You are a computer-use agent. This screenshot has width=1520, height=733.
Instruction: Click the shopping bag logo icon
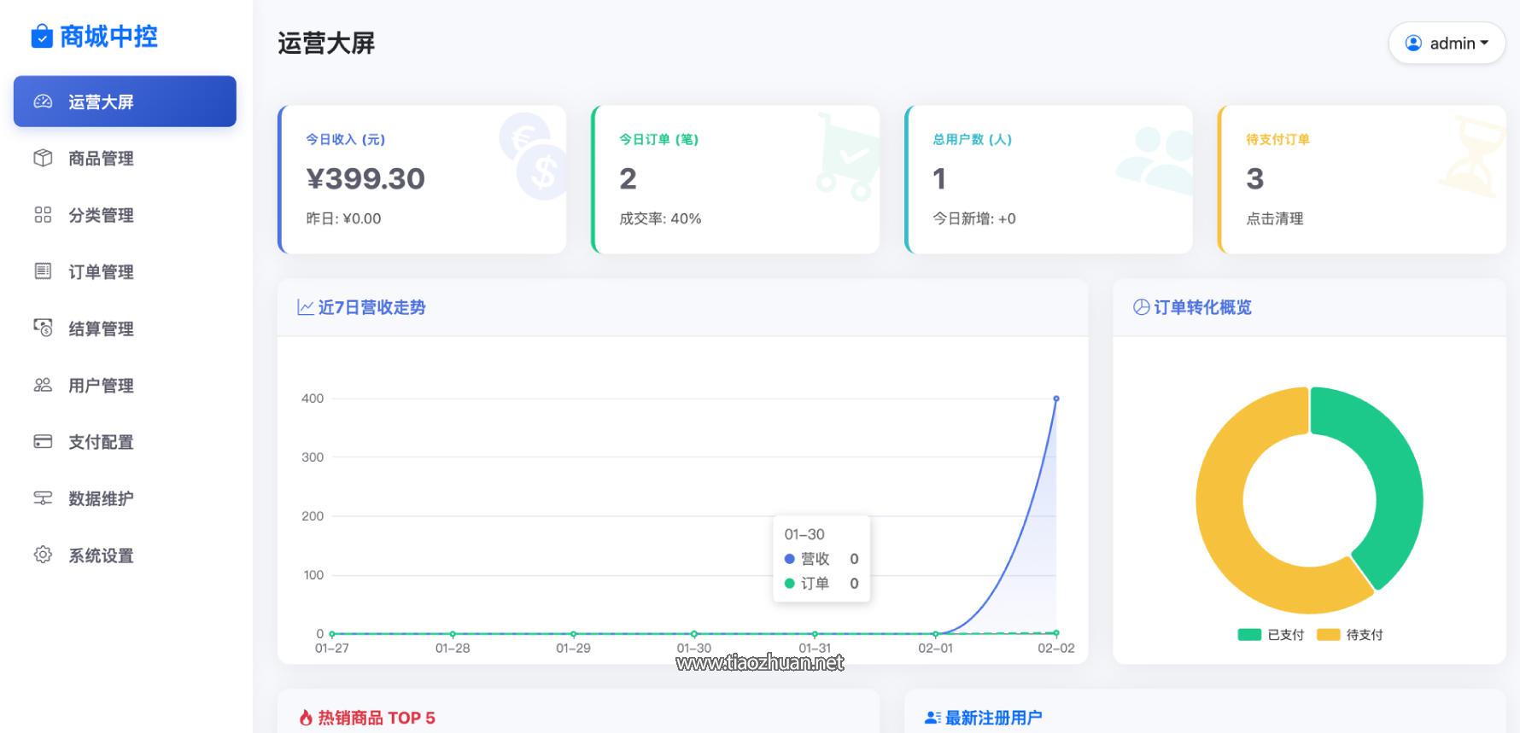(x=42, y=37)
